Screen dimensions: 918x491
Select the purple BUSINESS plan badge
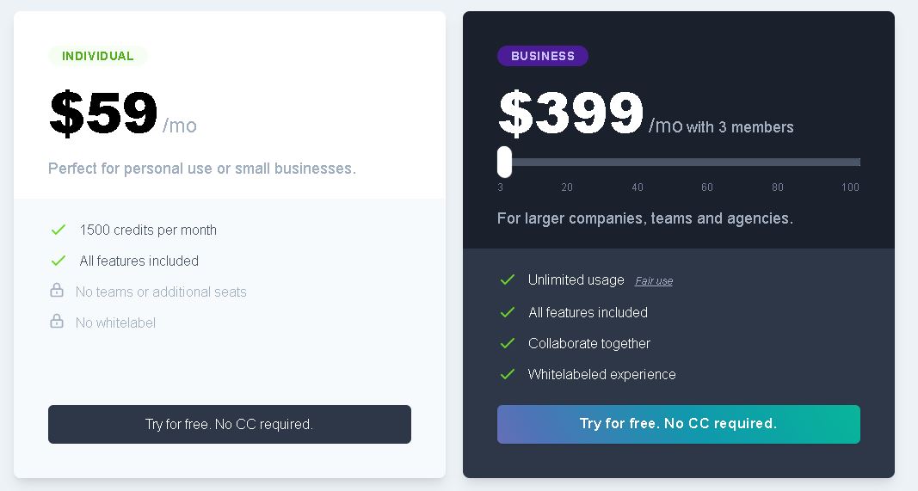543,56
